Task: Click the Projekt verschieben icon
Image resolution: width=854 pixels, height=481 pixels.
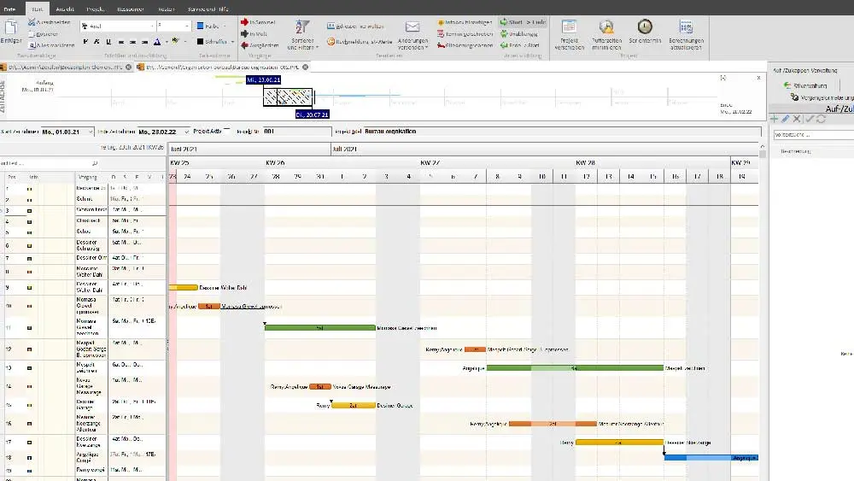Action: [x=570, y=32]
